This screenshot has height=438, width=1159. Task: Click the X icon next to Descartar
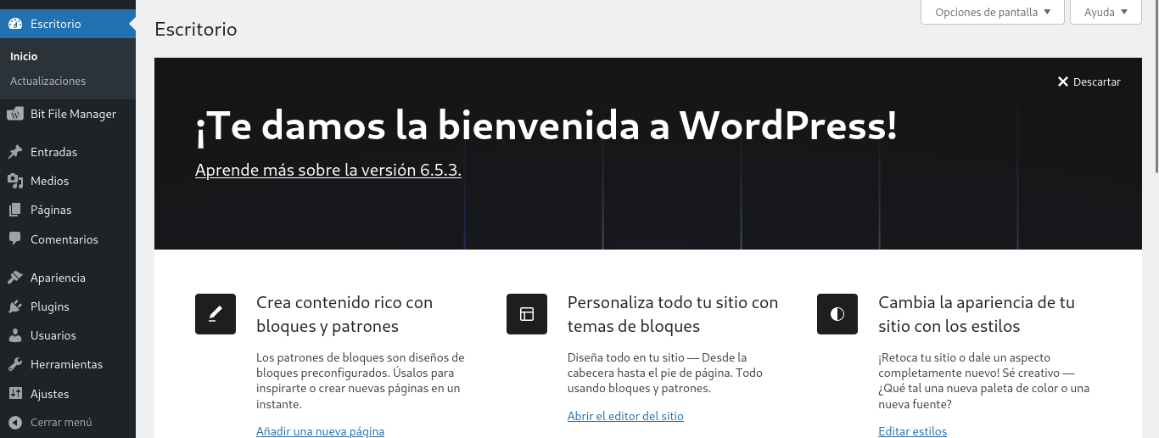1063,81
